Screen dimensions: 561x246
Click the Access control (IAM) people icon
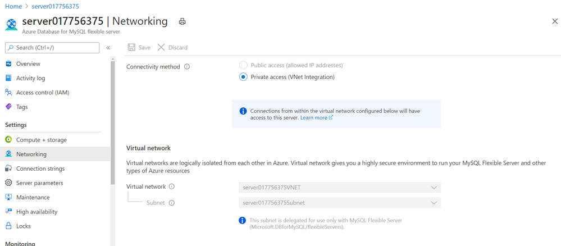coord(8,92)
